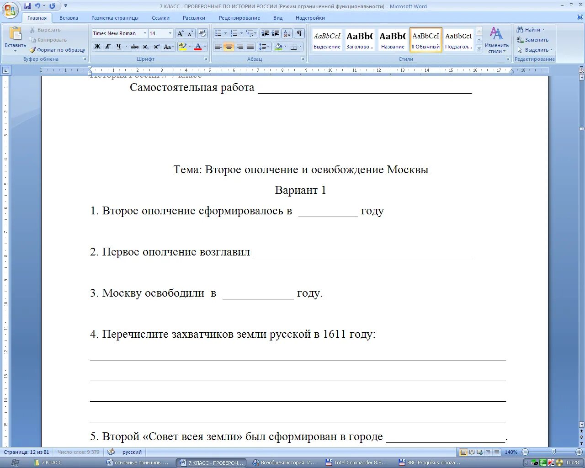The height and width of the screenshot is (468, 585).
Task: Click zoom level 140% button
Action: pos(511,452)
